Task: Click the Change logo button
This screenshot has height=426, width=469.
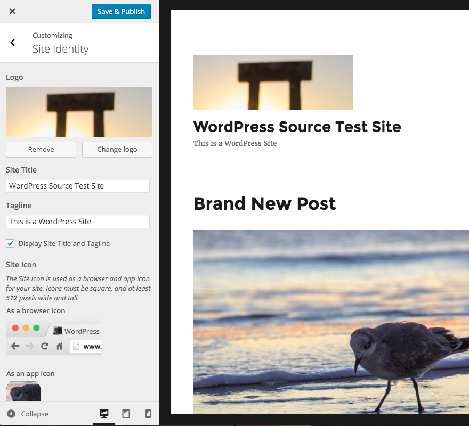Action: pyautogui.click(x=117, y=149)
